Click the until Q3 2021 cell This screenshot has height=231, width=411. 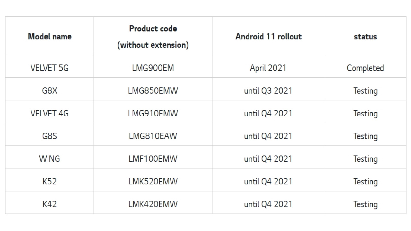point(268,91)
